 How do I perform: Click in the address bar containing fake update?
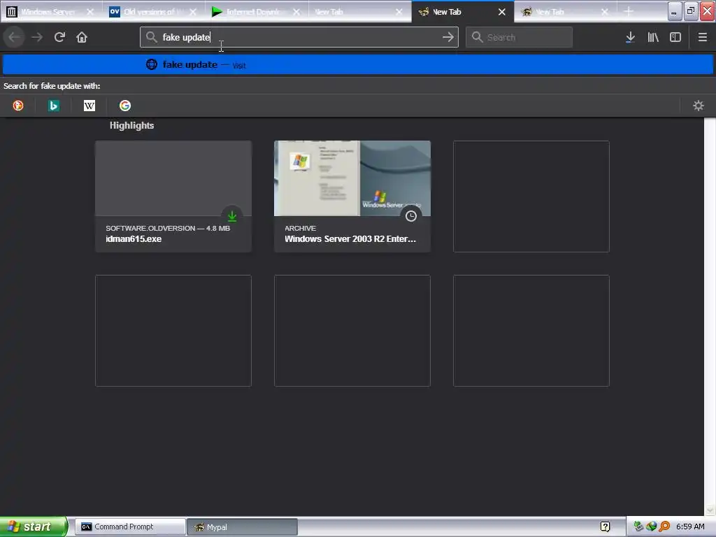point(299,37)
